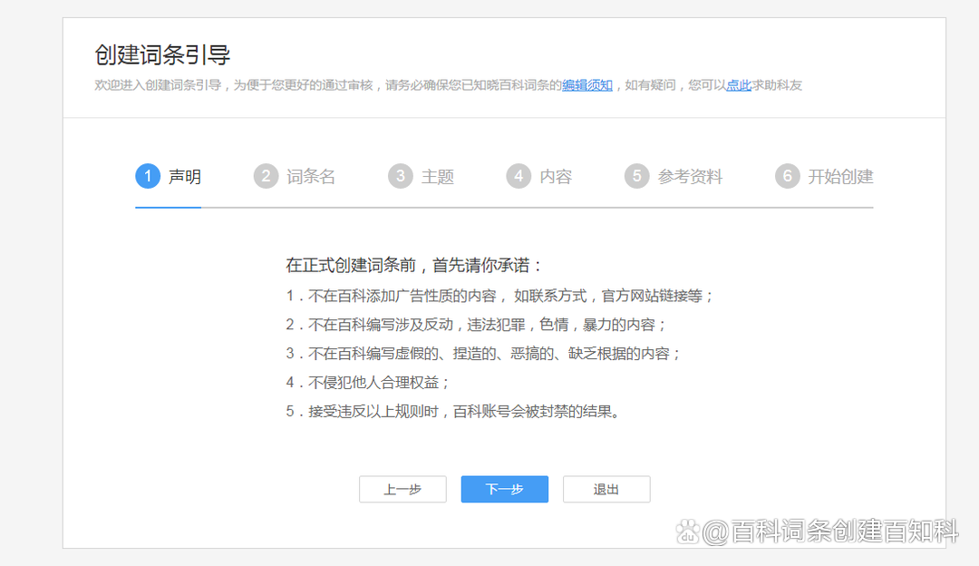979x566 pixels.
Task: Click the paw logo in the watermark
Action: [689, 531]
